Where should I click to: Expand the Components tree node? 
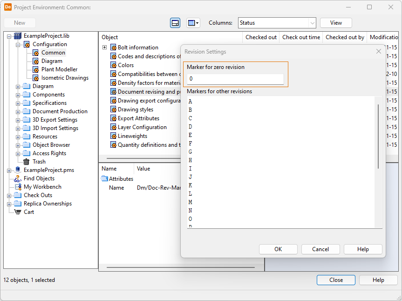[18, 95]
